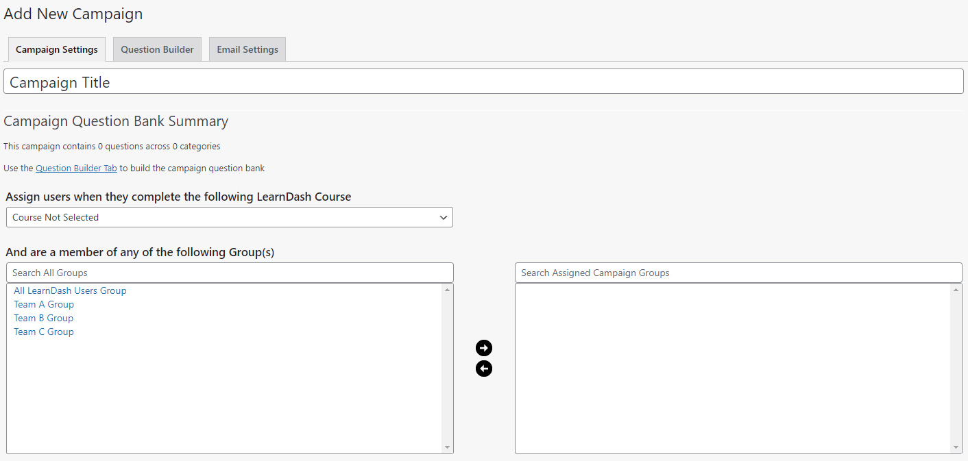The image size is (968, 461).
Task: Click all-groups list scrollbar up arrow
Action: click(x=448, y=290)
